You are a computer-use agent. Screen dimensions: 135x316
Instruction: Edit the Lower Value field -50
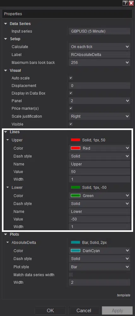[100, 219]
